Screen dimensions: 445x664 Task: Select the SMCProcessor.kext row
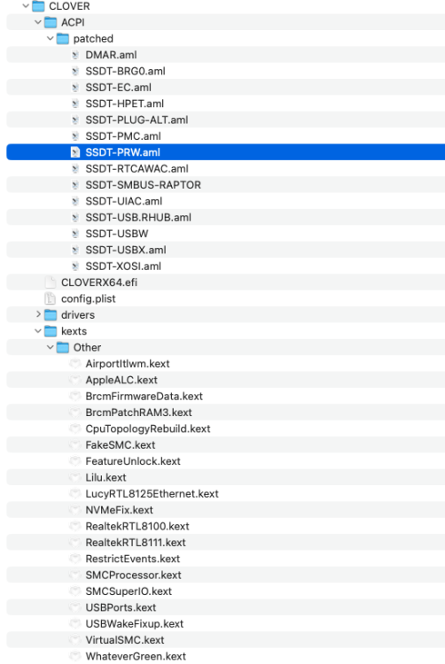pyautogui.click(x=225, y=575)
